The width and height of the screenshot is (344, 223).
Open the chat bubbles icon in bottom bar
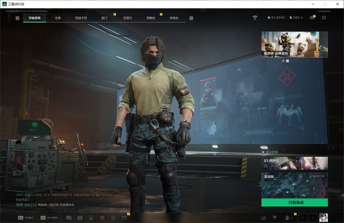pyautogui.click(x=69, y=218)
